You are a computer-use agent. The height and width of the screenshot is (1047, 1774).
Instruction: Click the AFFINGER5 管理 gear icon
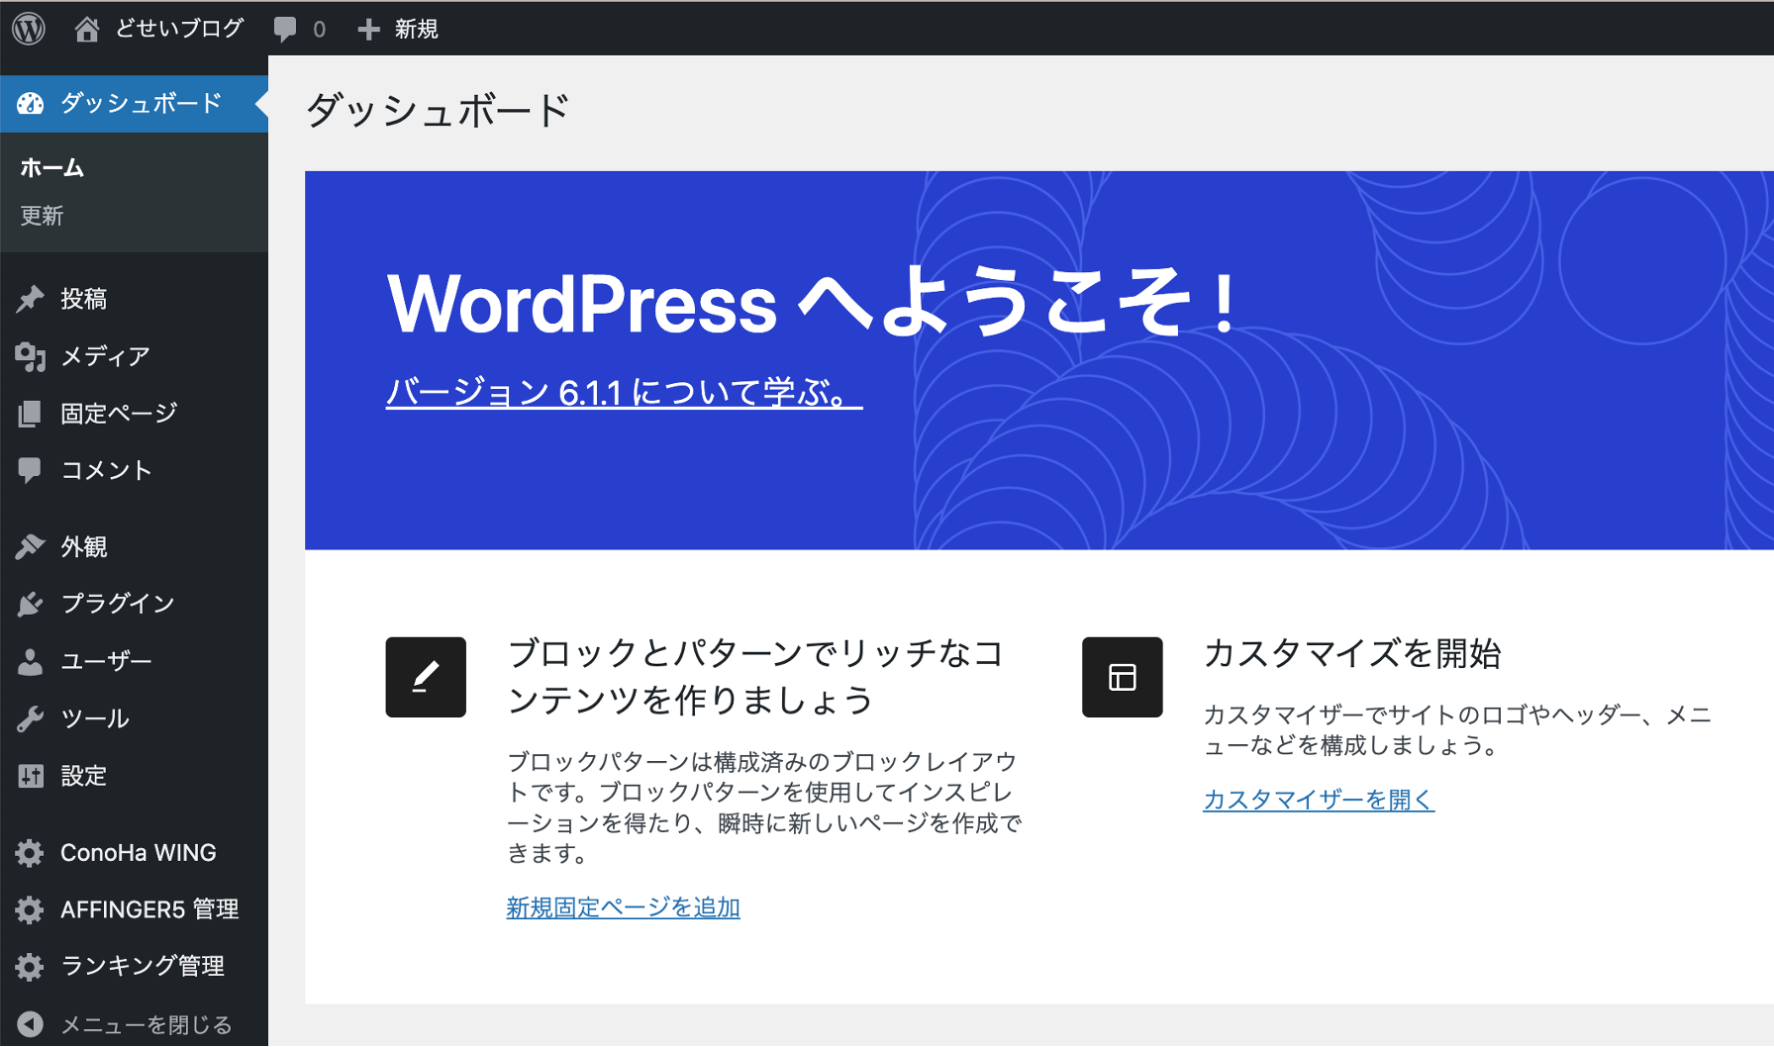point(31,909)
